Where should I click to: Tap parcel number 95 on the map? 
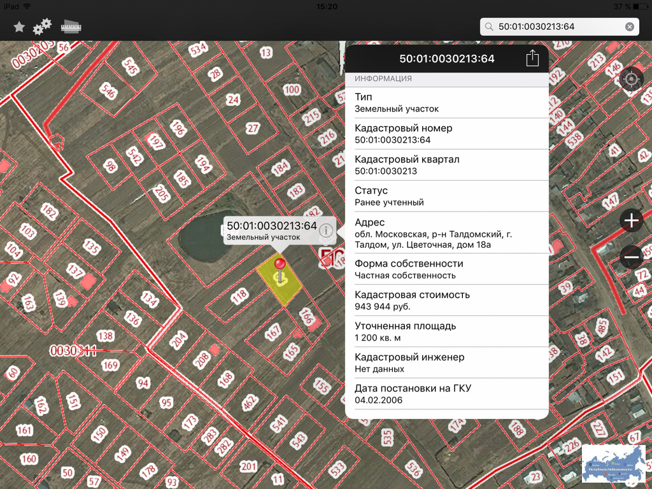166,402
